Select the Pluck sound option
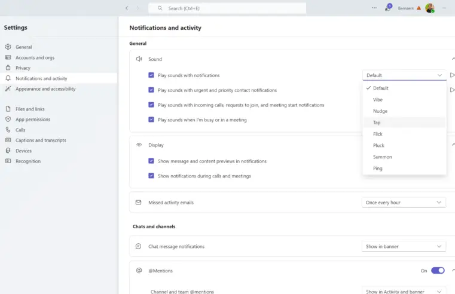455x294 pixels. coord(405,145)
